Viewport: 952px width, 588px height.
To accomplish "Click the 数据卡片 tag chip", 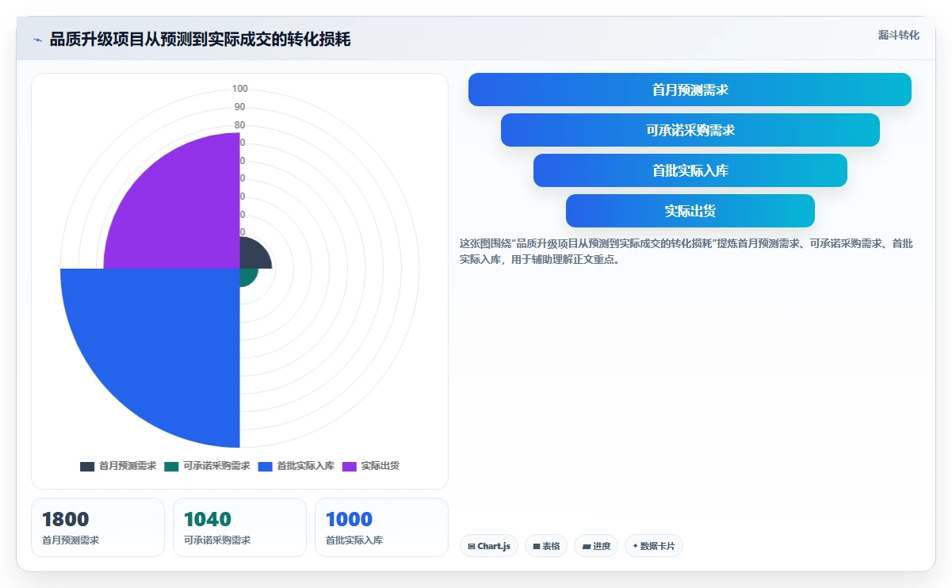I will tap(654, 546).
